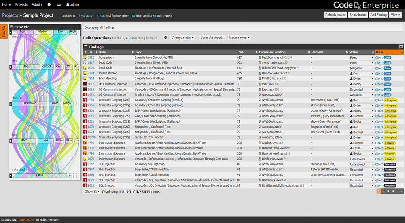405x223 pixels.
Task: Open Projects in top navigation
Action: [21, 4]
